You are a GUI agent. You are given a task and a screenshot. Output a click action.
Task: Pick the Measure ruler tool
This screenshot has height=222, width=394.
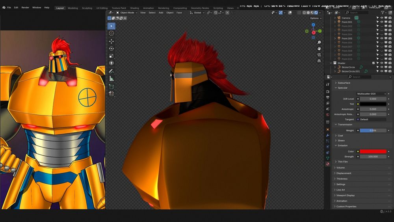pyautogui.click(x=112, y=78)
